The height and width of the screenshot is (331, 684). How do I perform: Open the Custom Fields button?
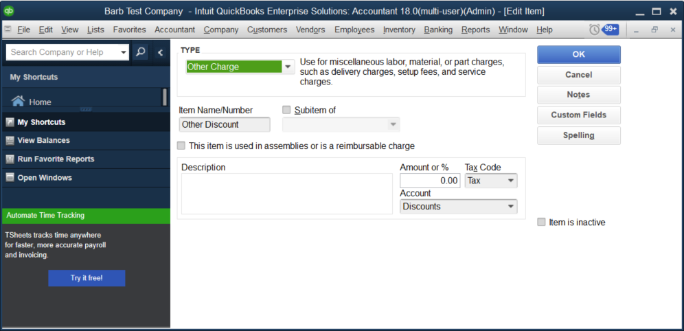(578, 115)
